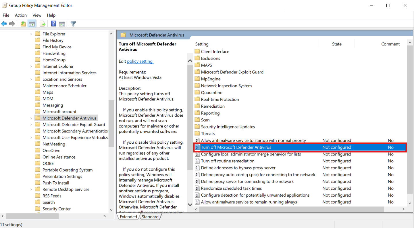Screen dimensions: 414x228
Task: Click folder icon of OneDrive in tree
Action: click(x=38, y=151)
